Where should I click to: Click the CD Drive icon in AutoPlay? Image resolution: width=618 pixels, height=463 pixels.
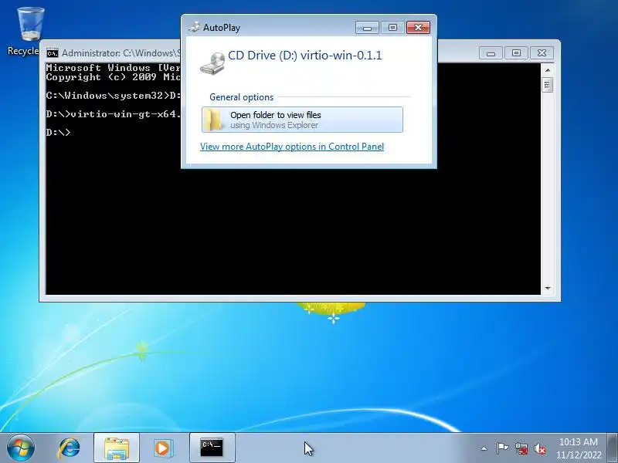coord(212,63)
